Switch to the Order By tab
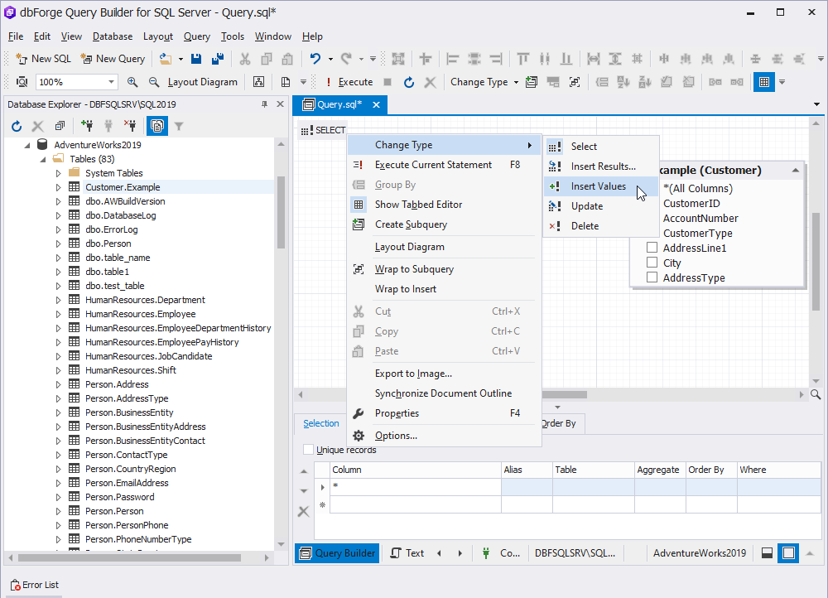Image resolution: width=828 pixels, height=598 pixels. click(x=559, y=423)
